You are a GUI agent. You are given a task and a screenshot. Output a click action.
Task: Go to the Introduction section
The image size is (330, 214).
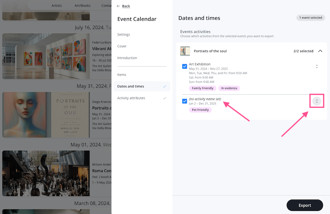click(127, 58)
